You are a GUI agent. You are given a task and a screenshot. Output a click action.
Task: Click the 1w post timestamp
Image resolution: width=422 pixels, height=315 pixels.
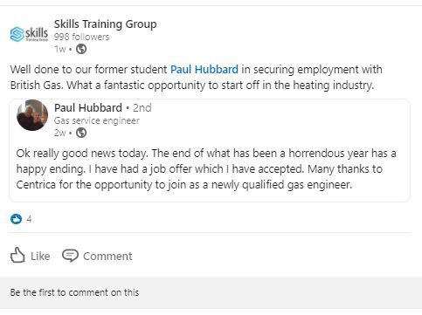click(60, 49)
